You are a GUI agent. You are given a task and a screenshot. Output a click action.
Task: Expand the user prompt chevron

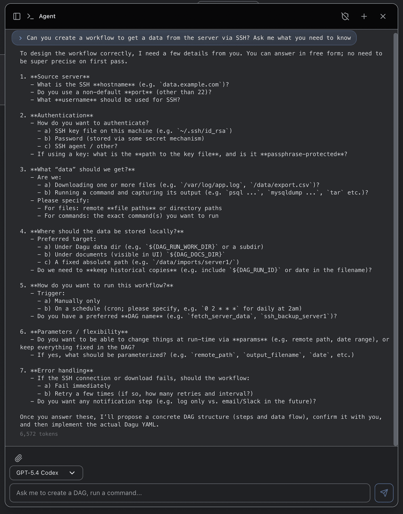click(21, 38)
